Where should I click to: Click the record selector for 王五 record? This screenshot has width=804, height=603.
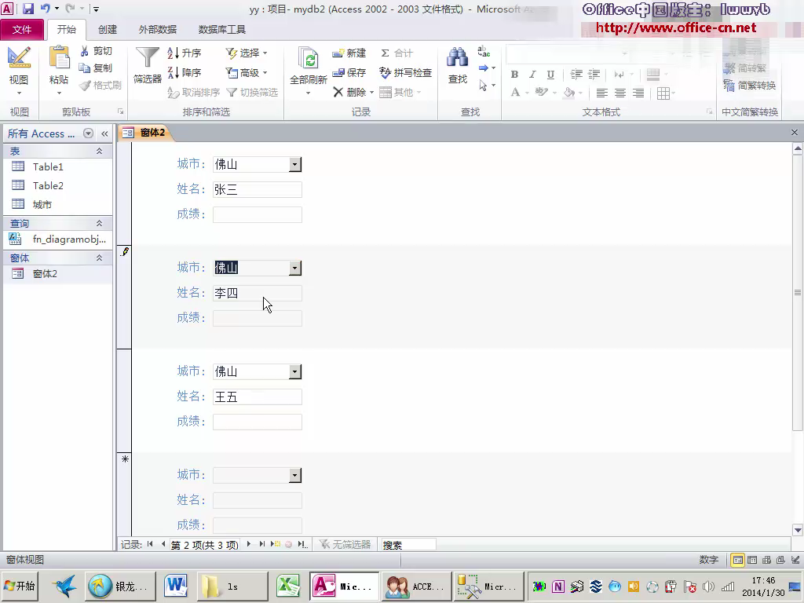(125, 400)
